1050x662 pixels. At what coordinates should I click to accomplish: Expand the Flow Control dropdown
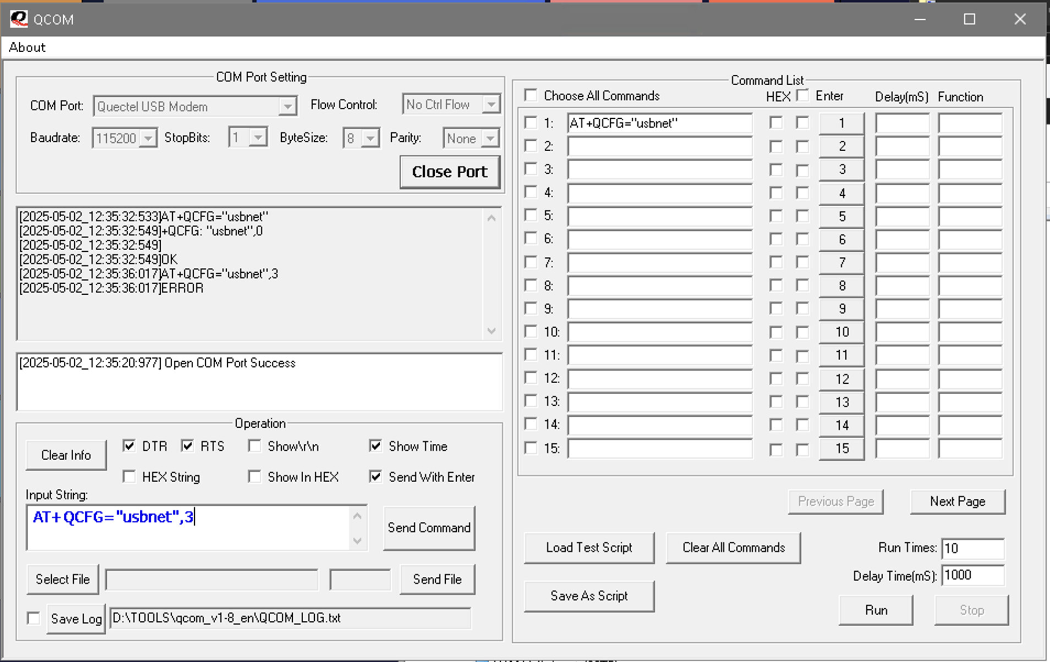(490, 104)
